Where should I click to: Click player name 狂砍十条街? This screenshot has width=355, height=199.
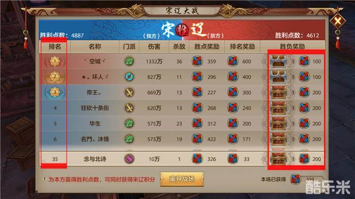pyautogui.click(x=95, y=108)
